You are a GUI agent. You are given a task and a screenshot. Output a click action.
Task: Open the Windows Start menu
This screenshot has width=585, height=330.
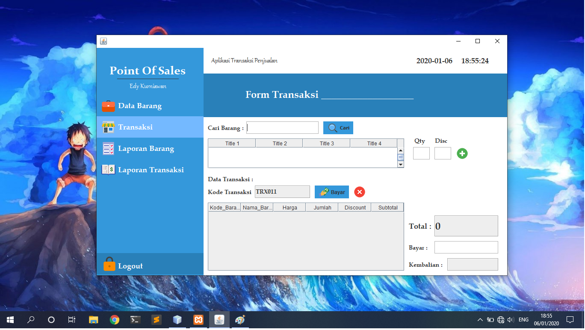(10, 319)
